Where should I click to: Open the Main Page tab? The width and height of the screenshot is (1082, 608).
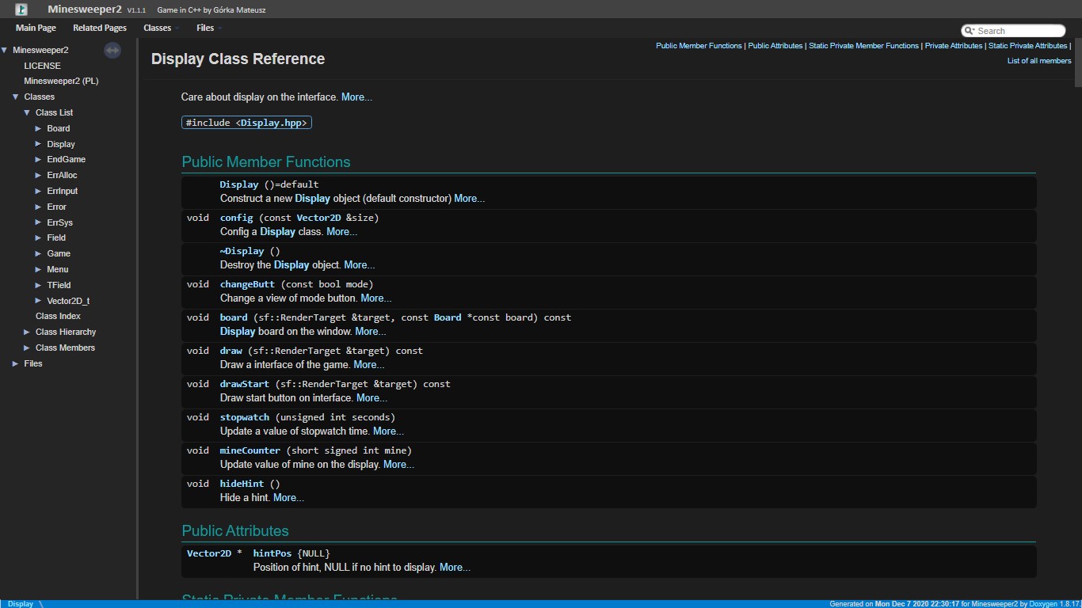coord(36,28)
